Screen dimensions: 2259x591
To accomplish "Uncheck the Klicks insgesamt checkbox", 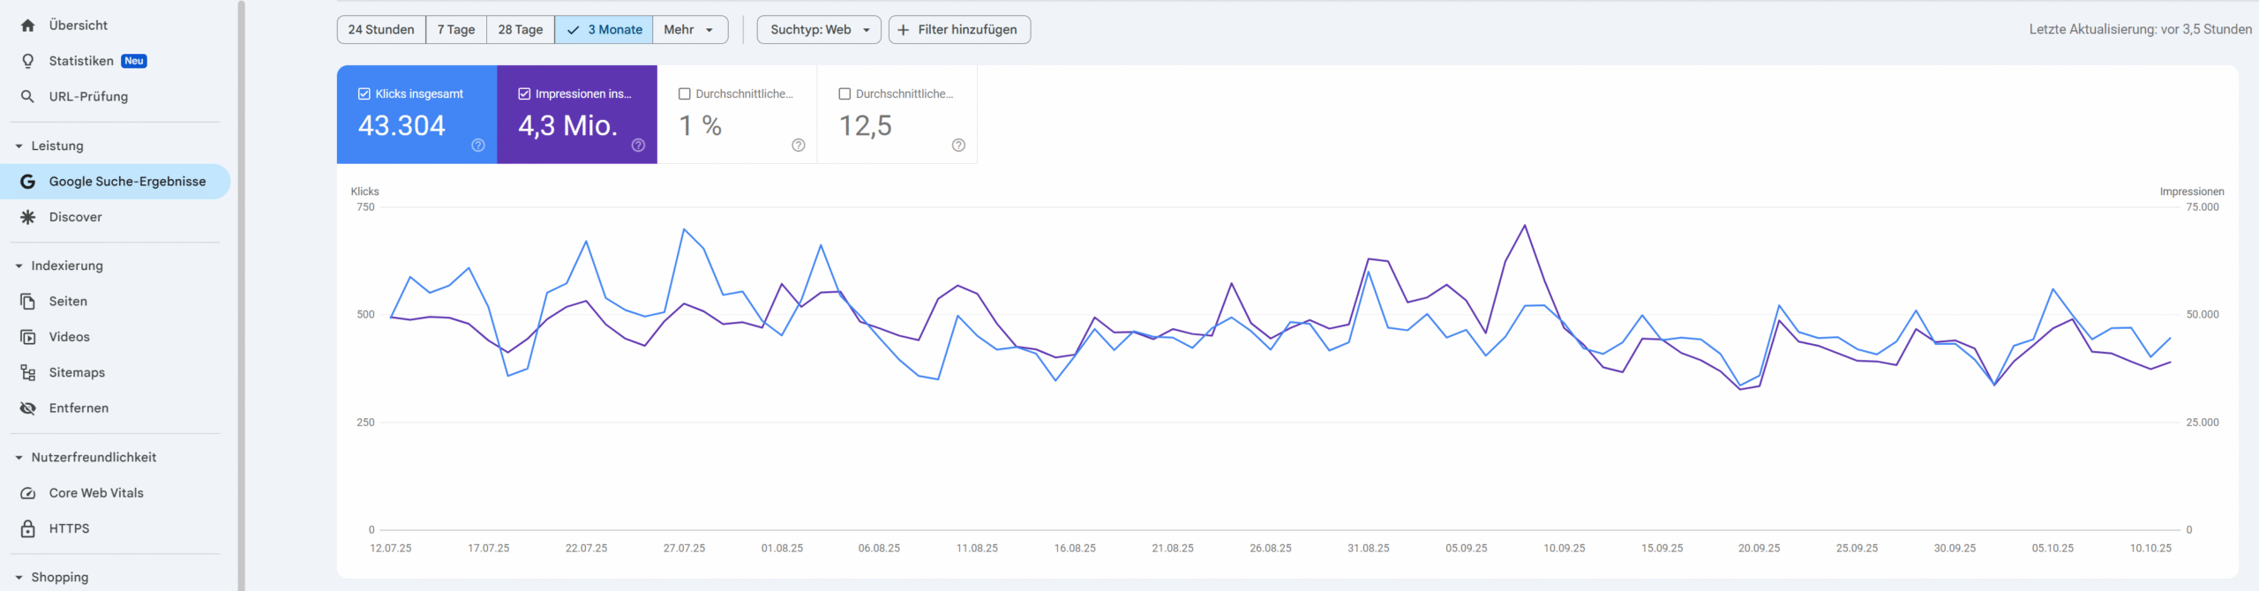I will [x=364, y=94].
